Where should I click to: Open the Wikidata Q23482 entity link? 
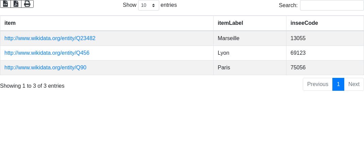point(50,38)
